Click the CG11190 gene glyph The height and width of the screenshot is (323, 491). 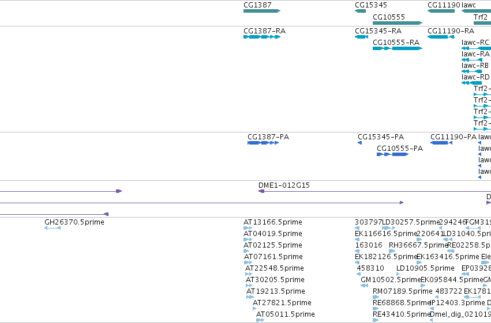[x=441, y=11]
